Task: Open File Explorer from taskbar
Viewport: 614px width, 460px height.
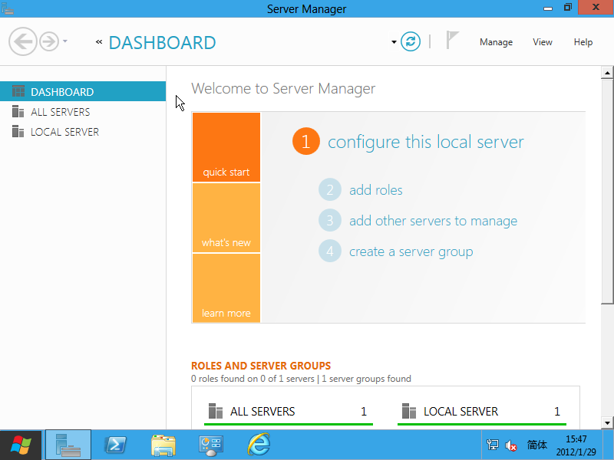Action: pyautogui.click(x=163, y=445)
